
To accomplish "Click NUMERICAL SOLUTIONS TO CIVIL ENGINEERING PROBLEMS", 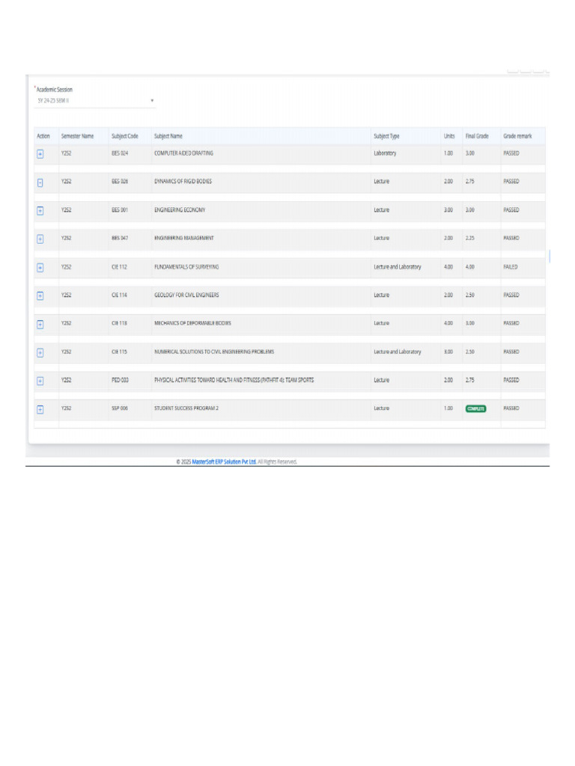I will coord(214,352).
